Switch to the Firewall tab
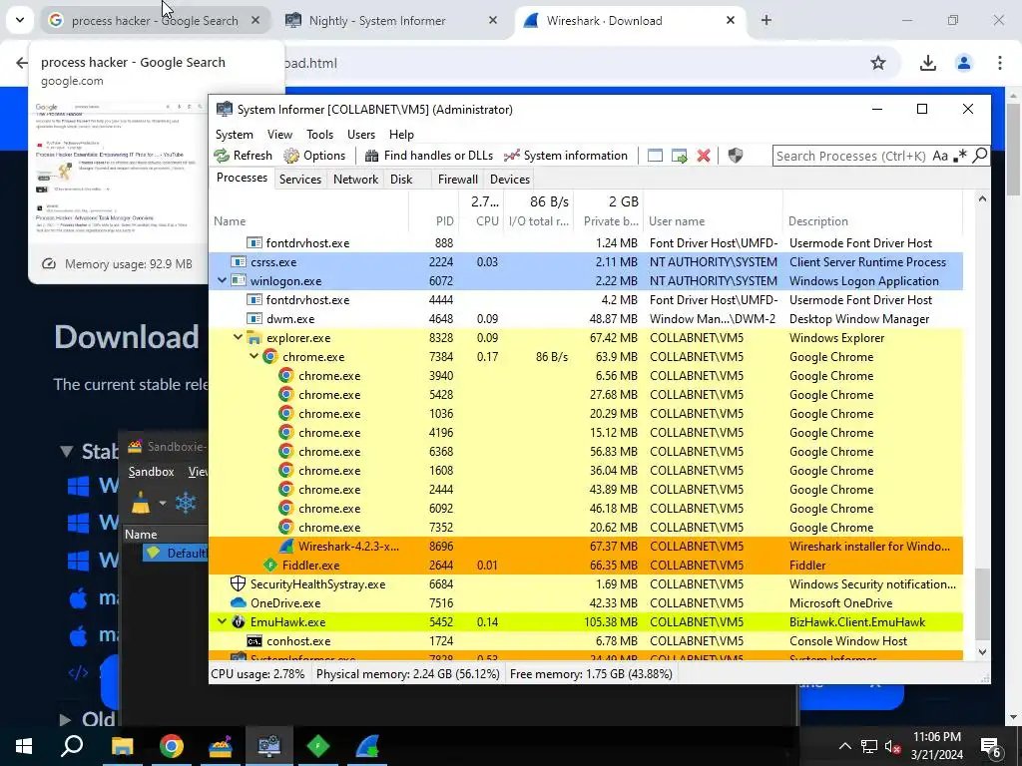 (457, 180)
